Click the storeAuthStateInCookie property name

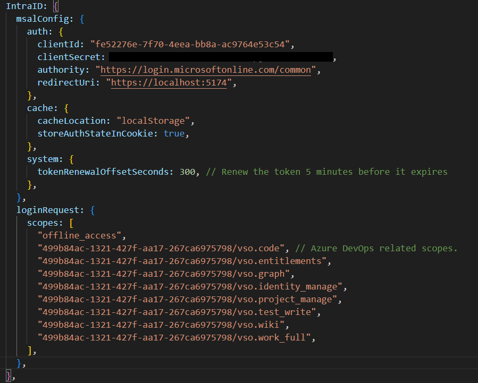pos(95,134)
